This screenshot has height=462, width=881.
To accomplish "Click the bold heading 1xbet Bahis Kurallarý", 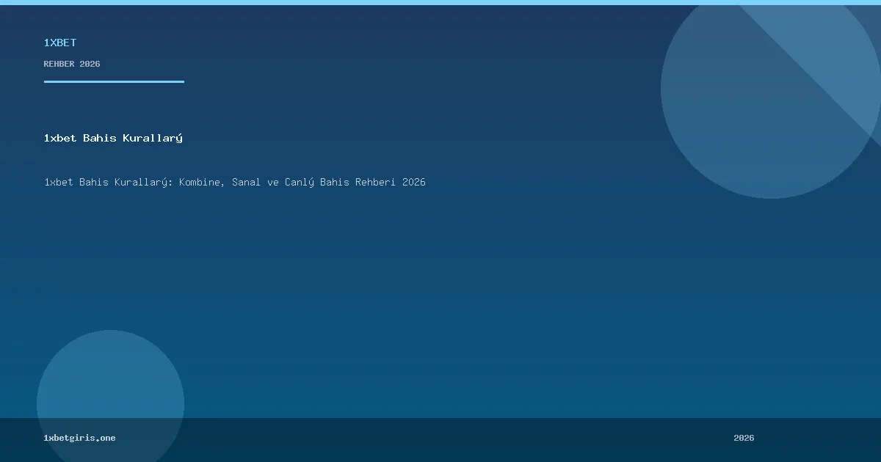I will [x=113, y=138].
